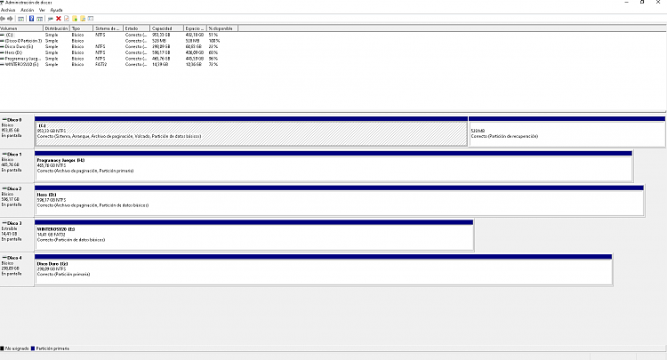
Task: Click the drive icon of Disco 0 Partición 3 row
Action: [2, 41]
